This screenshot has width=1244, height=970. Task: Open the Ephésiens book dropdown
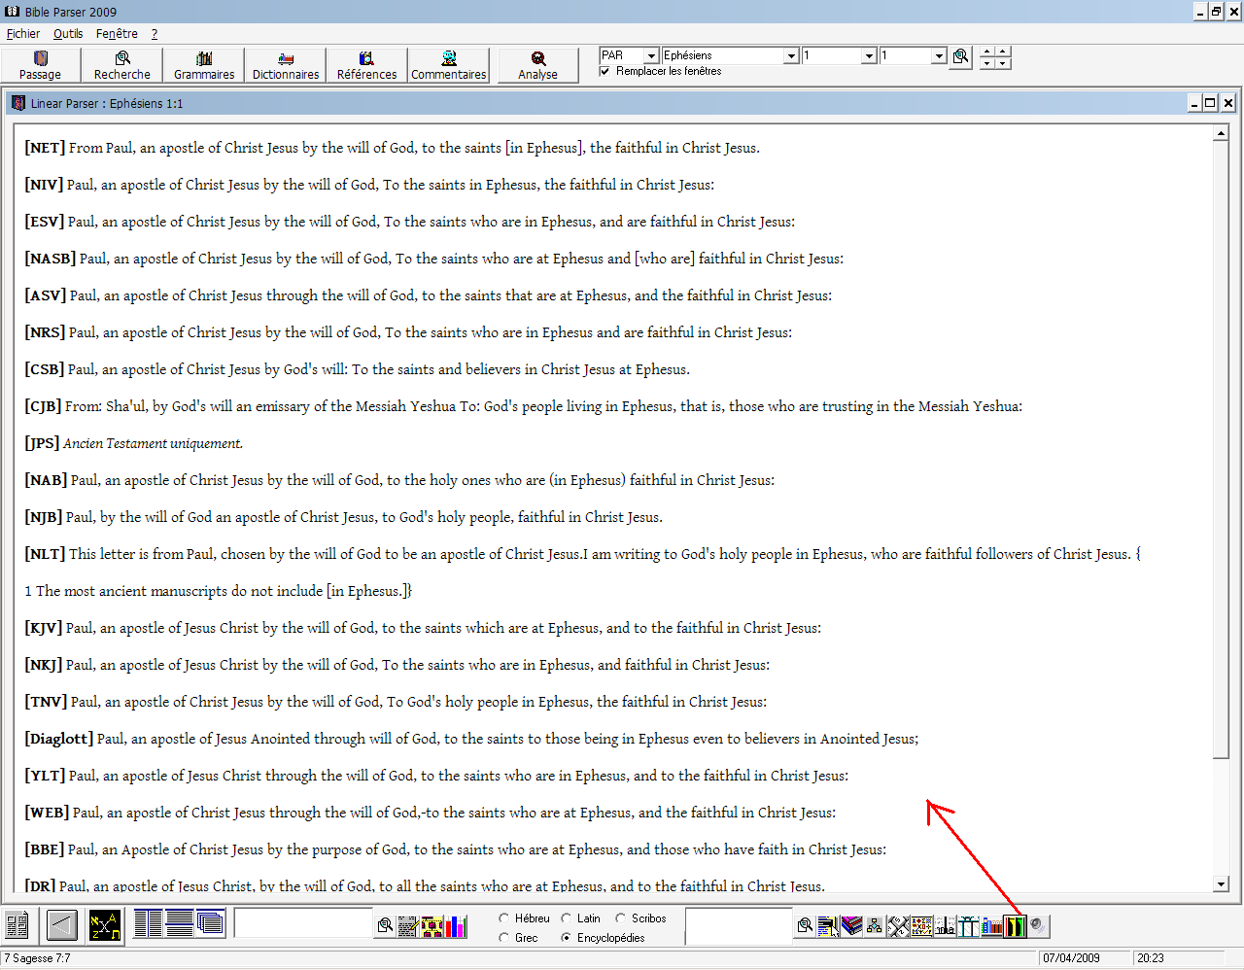(x=791, y=56)
